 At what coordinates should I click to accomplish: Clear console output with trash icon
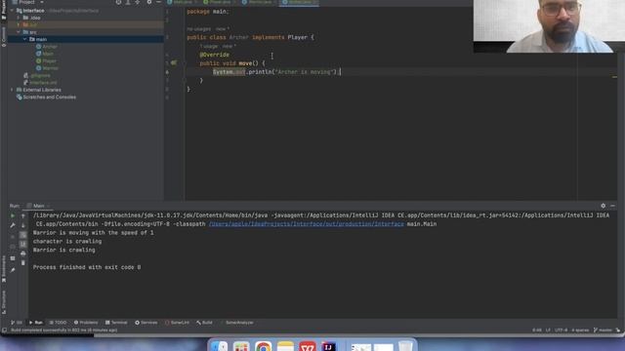point(23,262)
